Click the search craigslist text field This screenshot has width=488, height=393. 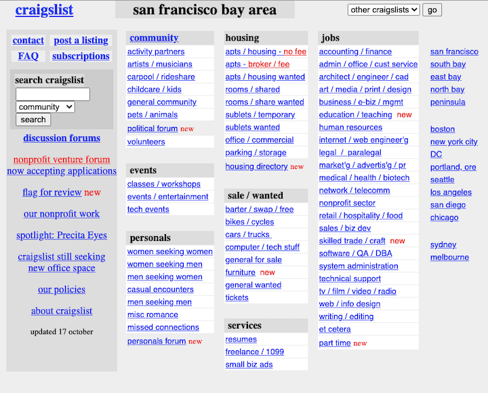(53, 94)
